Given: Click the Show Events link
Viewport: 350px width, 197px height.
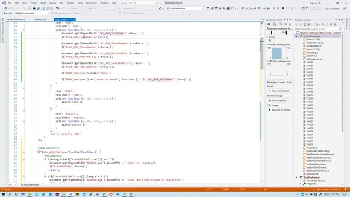Looking at the screenshot, I should [281, 91].
